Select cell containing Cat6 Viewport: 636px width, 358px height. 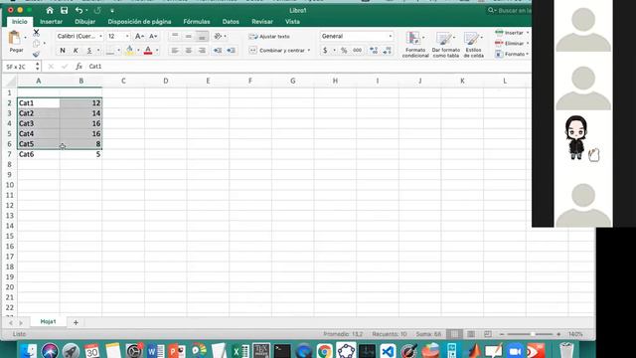pyautogui.click(x=39, y=154)
